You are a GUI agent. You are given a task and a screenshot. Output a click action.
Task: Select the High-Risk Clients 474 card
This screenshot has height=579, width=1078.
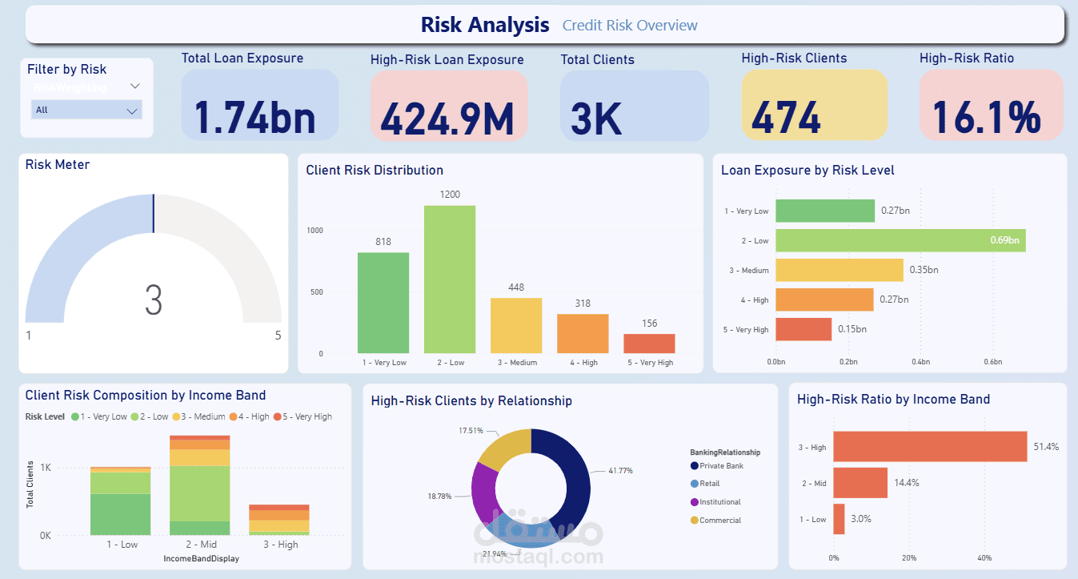(x=815, y=105)
